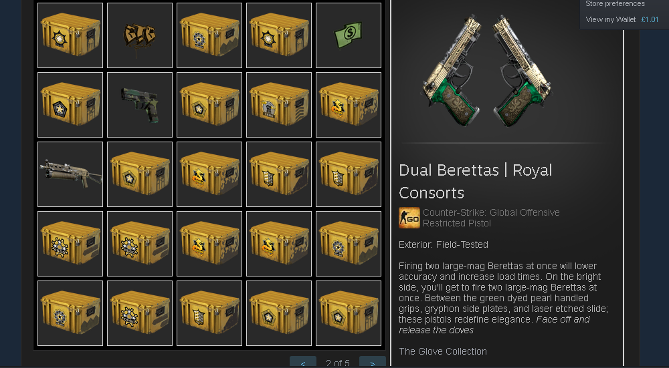Click the CS:GO game icon
Image resolution: width=669 pixels, height=368 pixels.
tap(409, 218)
